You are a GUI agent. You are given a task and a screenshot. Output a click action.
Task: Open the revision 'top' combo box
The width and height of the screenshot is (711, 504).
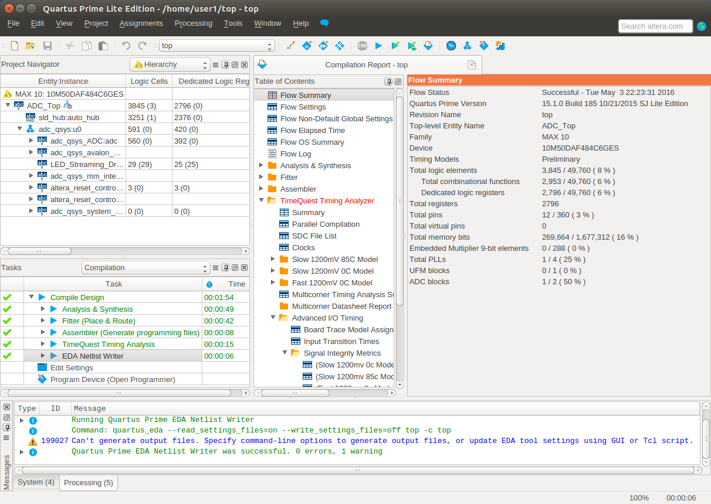[x=217, y=45]
